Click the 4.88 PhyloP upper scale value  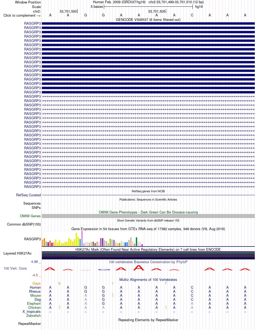(x=35, y=262)
